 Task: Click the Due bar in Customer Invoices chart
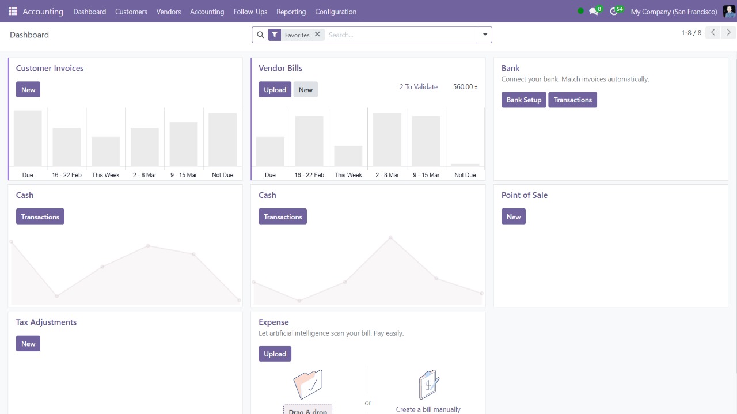point(28,138)
